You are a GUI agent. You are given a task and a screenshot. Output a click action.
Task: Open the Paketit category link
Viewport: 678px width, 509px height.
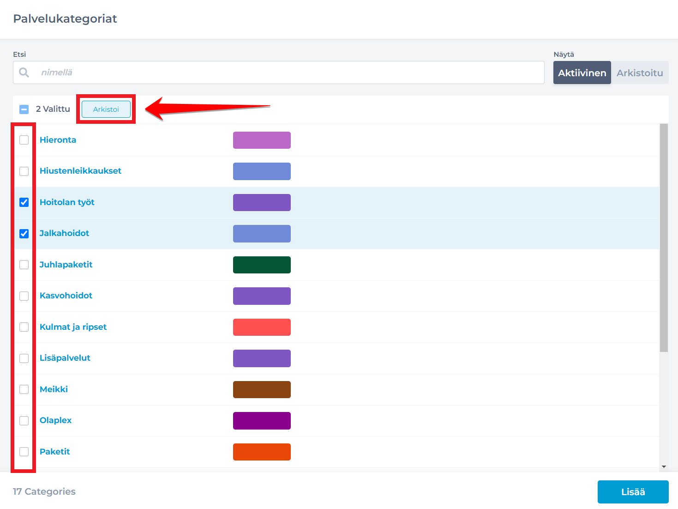(x=54, y=452)
